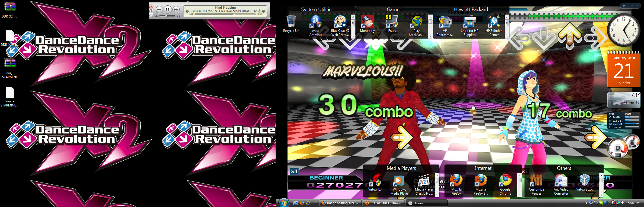Click the volume speaker icon in system tray
This screenshot has height=207, width=644.
pyautogui.click(x=623, y=203)
